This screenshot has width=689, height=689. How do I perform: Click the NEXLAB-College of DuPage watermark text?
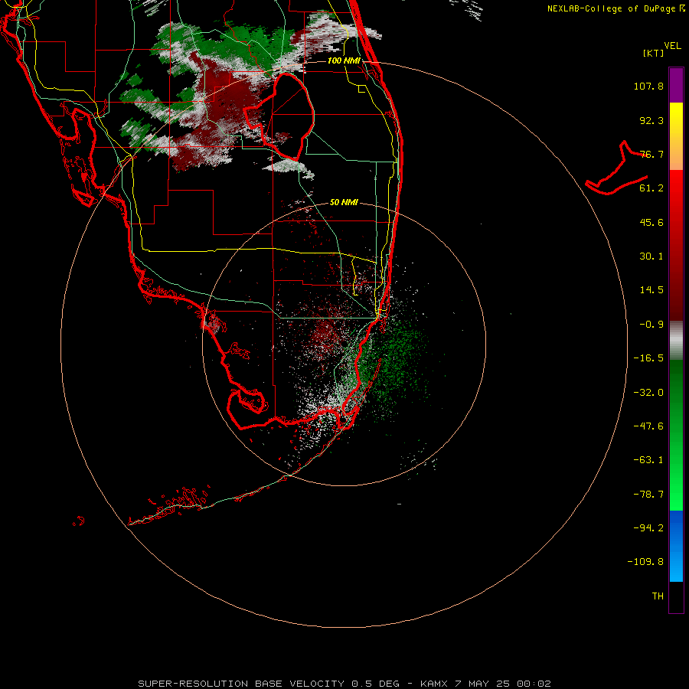click(616, 8)
